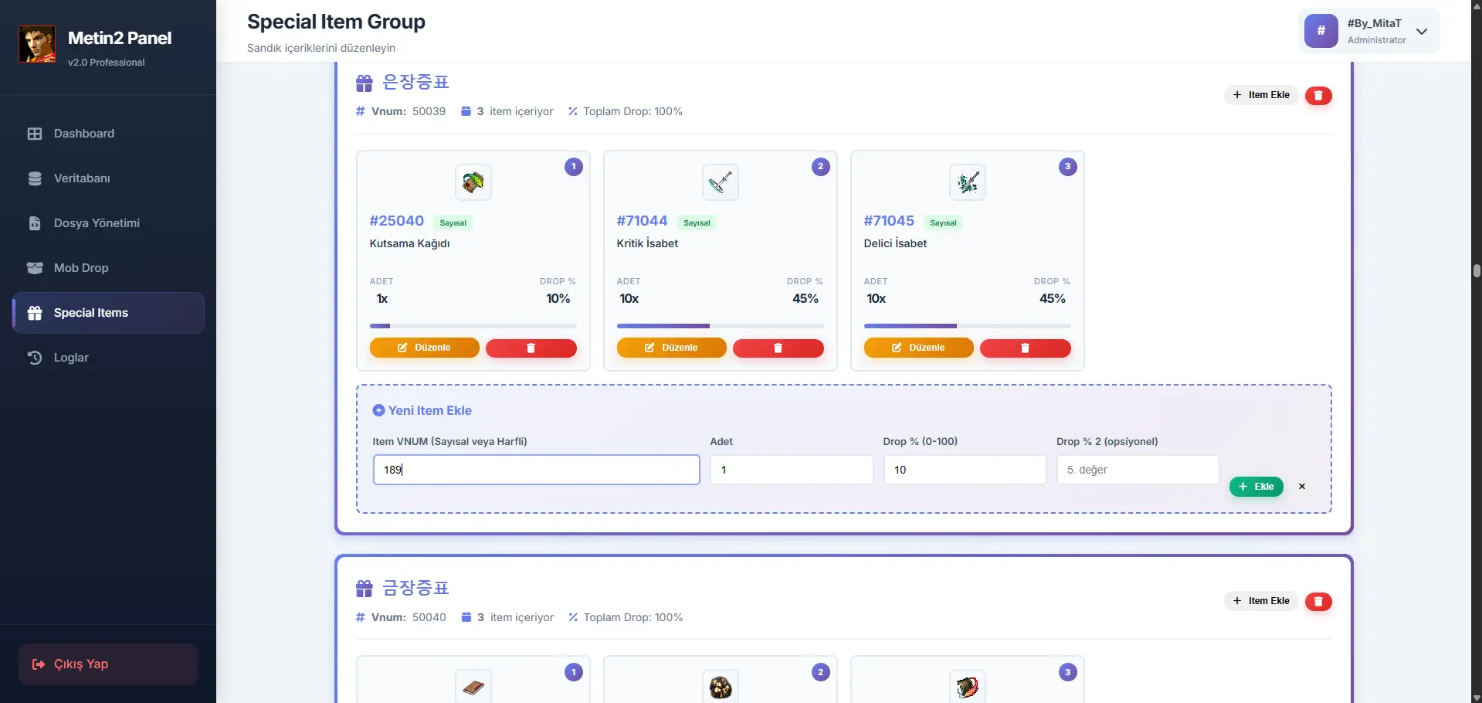Close the Yeni Item Ekle form
Screen dimensions: 1482x703
1302,487
